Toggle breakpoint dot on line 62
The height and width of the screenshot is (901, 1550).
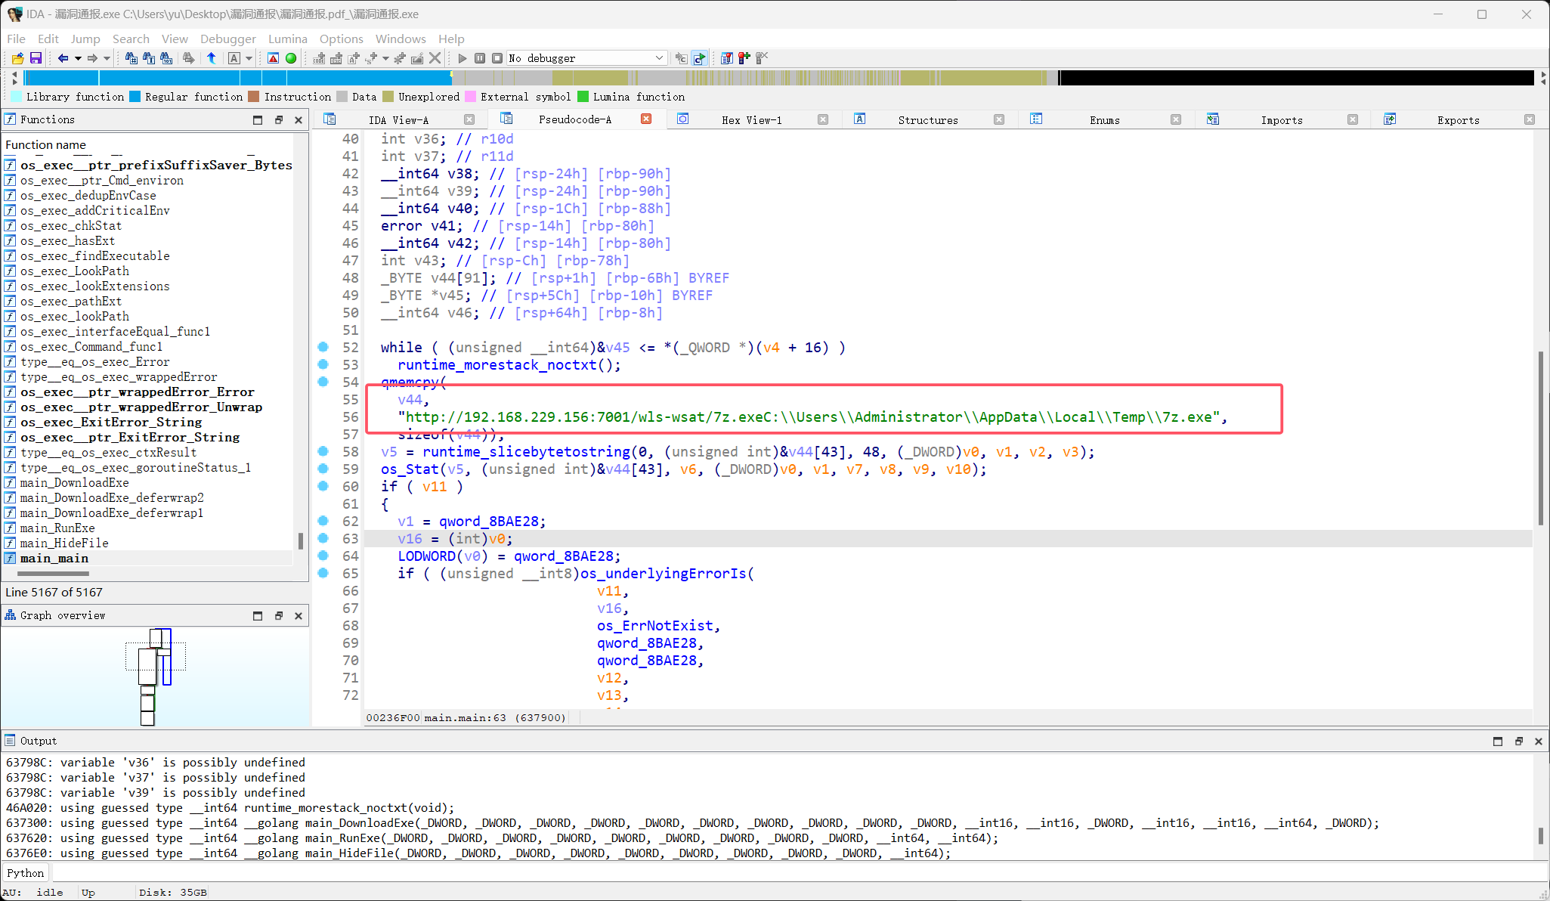(x=323, y=521)
